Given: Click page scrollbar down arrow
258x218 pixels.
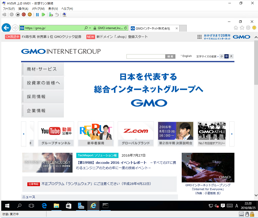Looking at the screenshot, I should point(256,195).
